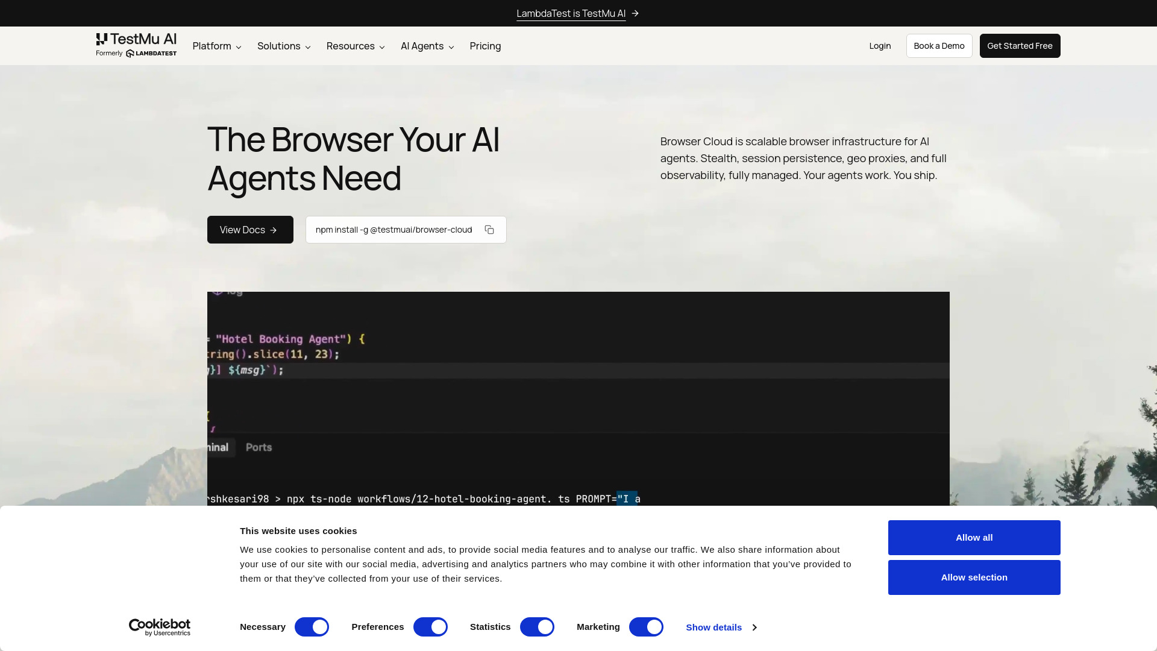Go to the Pricing page
The width and height of the screenshot is (1157, 651).
pos(485,46)
